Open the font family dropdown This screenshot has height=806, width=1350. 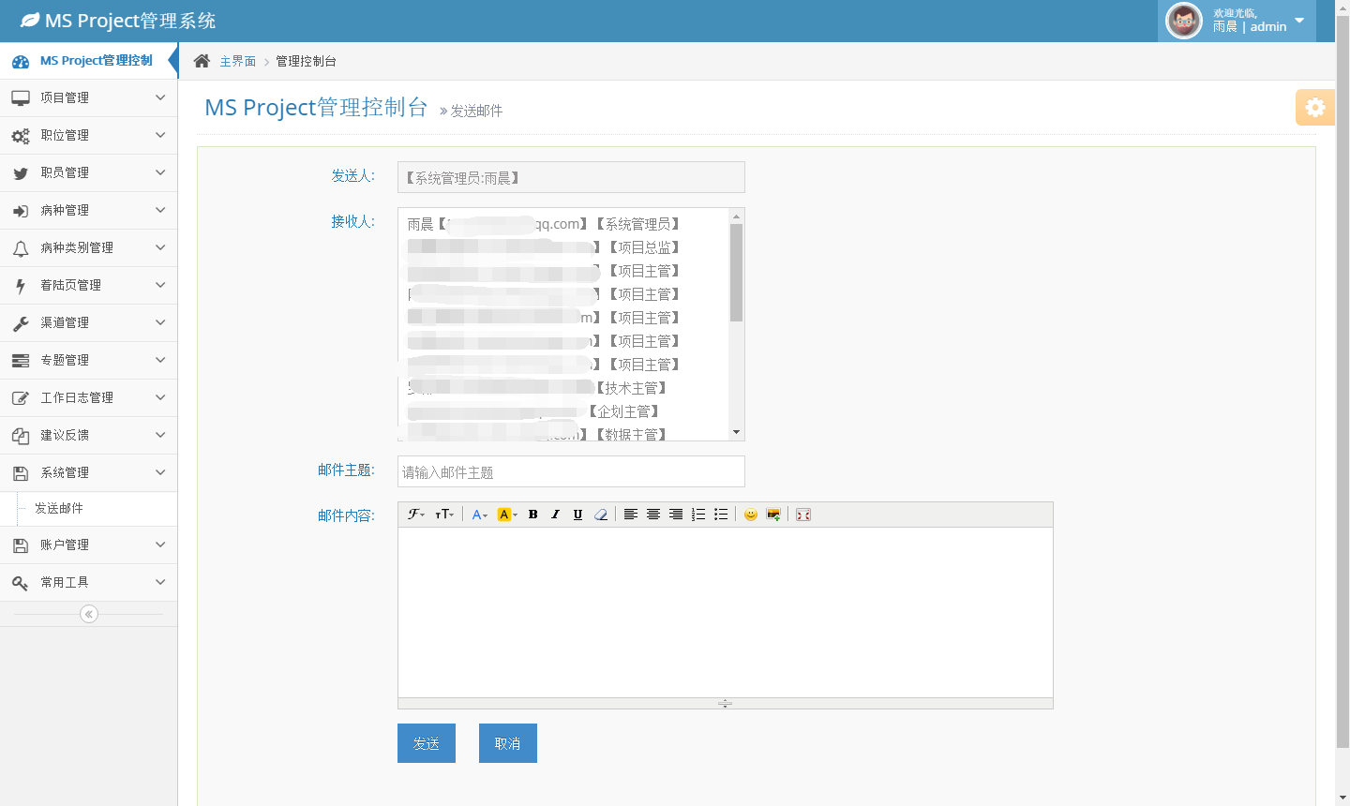point(416,515)
